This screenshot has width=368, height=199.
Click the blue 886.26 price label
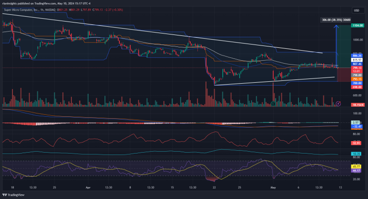tap(356, 56)
